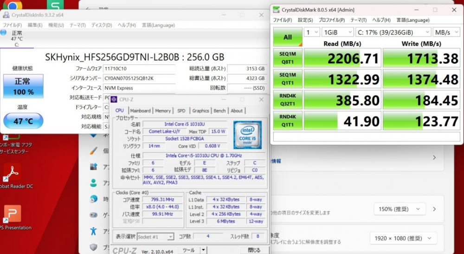Select the accessibility figure icon in Settings sidebar
This screenshot has width=464, height=254.
pyautogui.click(x=94, y=231)
